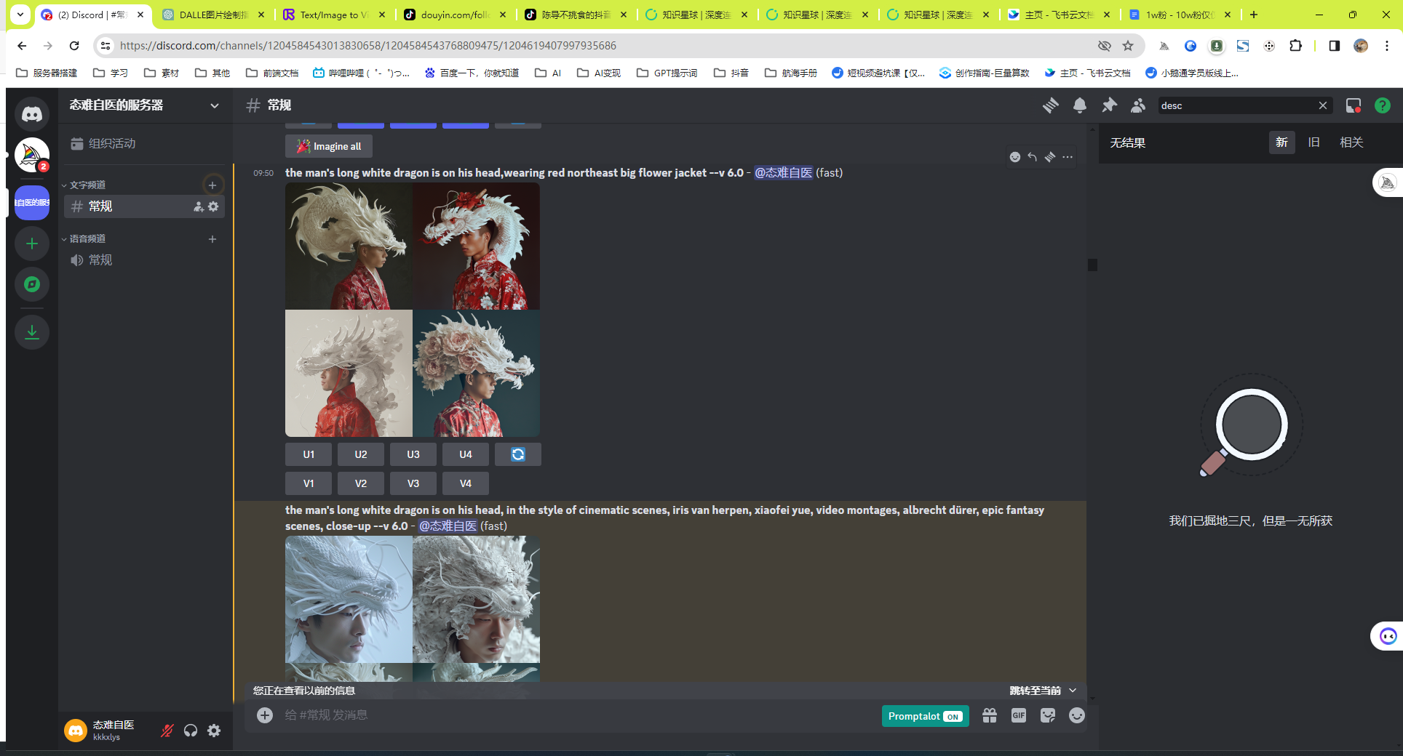Edit 常规 channel gear icon
The image size is (1403, 756).
click(x=213, y=206)
